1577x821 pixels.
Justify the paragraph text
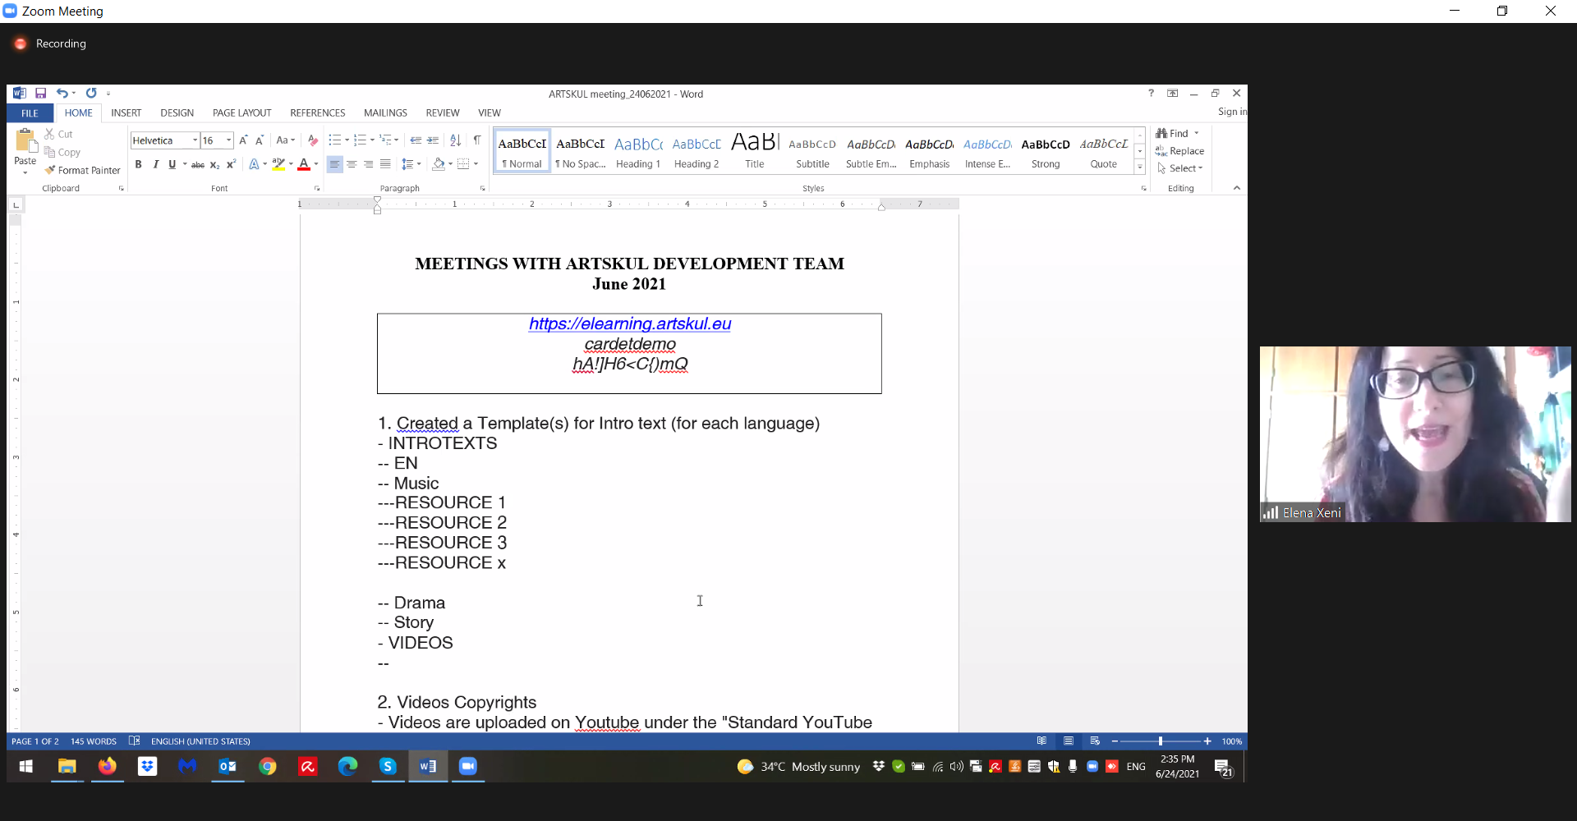(385, 165)
